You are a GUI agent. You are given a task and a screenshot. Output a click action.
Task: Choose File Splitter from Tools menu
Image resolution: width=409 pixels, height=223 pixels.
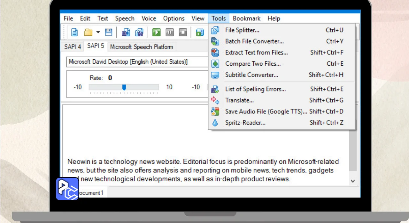coord(242,30)
